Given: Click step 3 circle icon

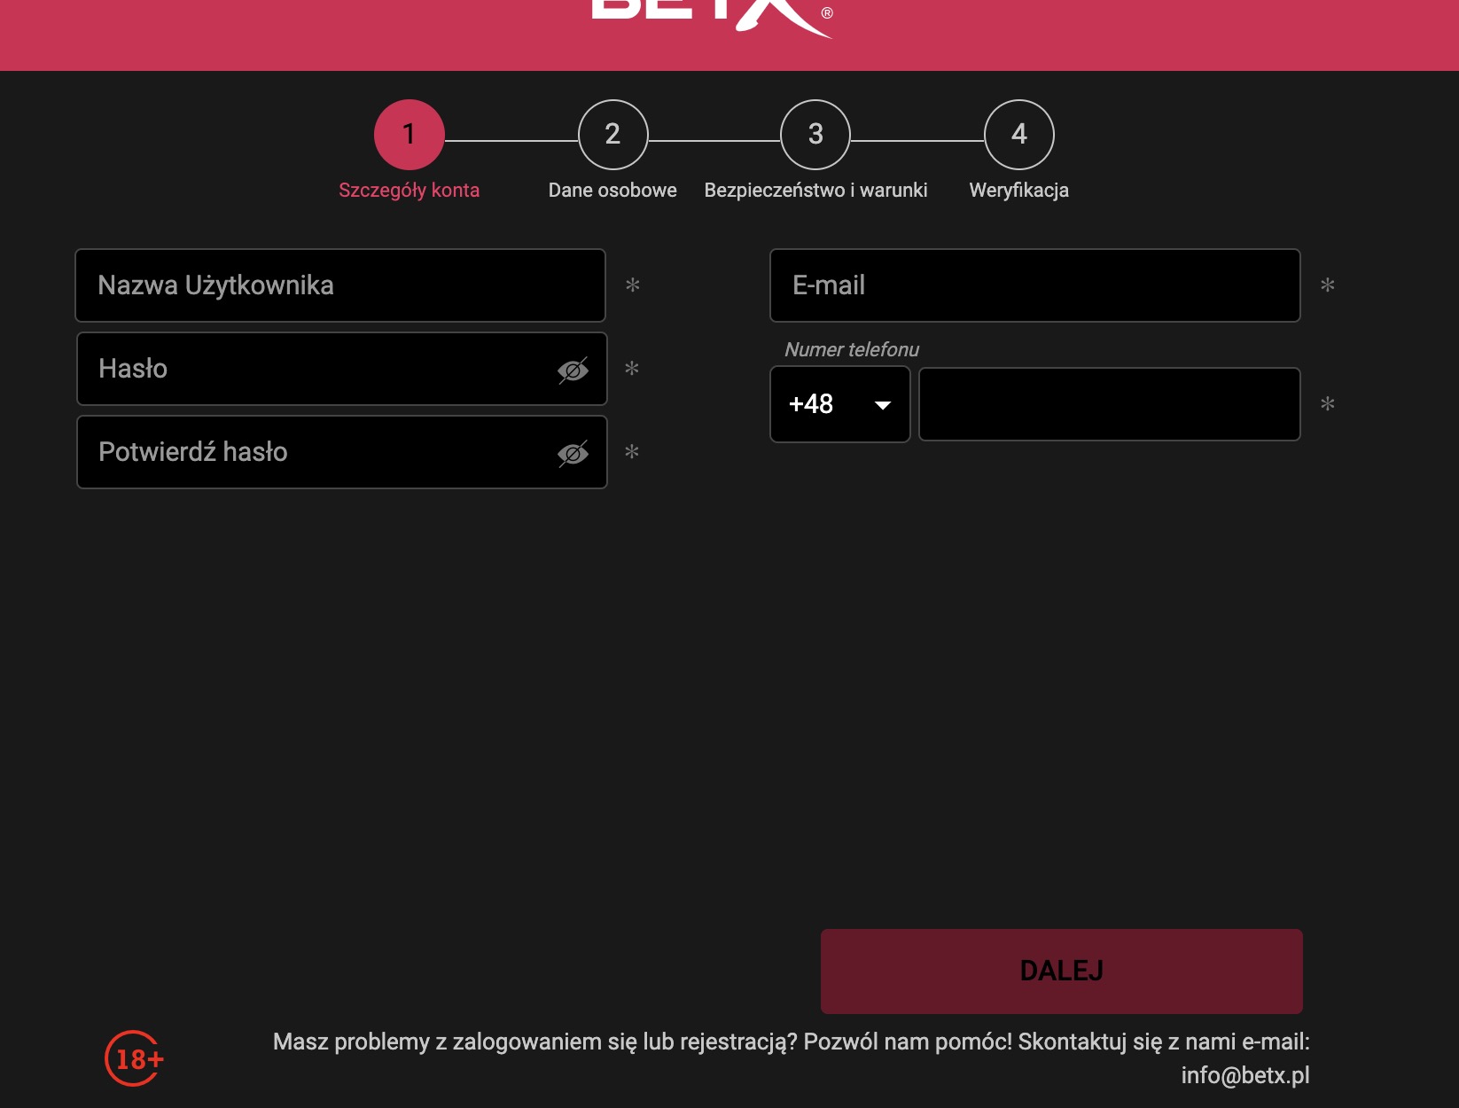Looking at the screenshot, I should coord(815,135).
